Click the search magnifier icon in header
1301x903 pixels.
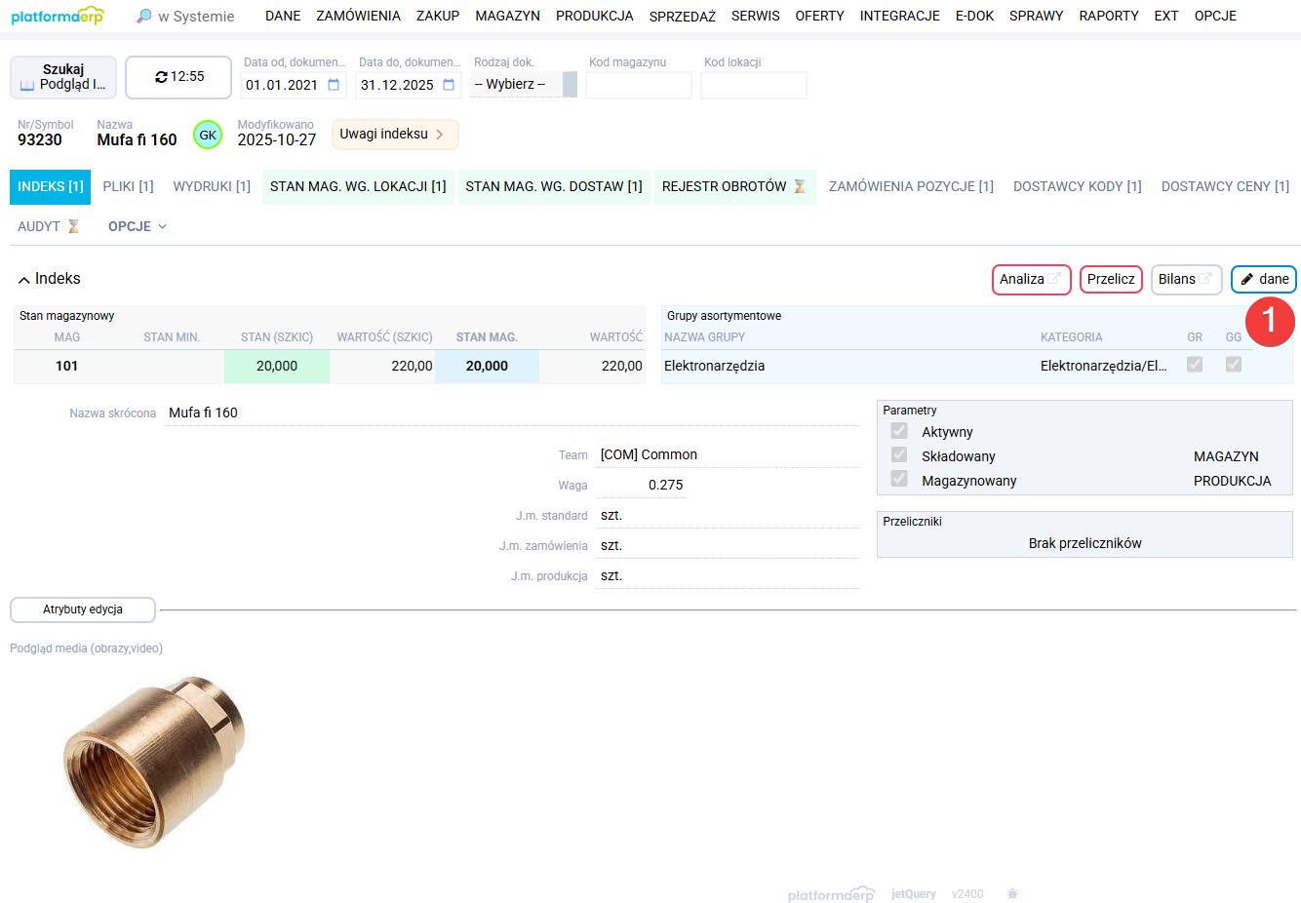coord(143,16)
